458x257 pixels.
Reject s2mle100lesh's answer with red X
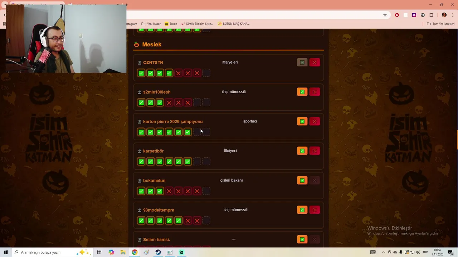(x=315, y=92)
